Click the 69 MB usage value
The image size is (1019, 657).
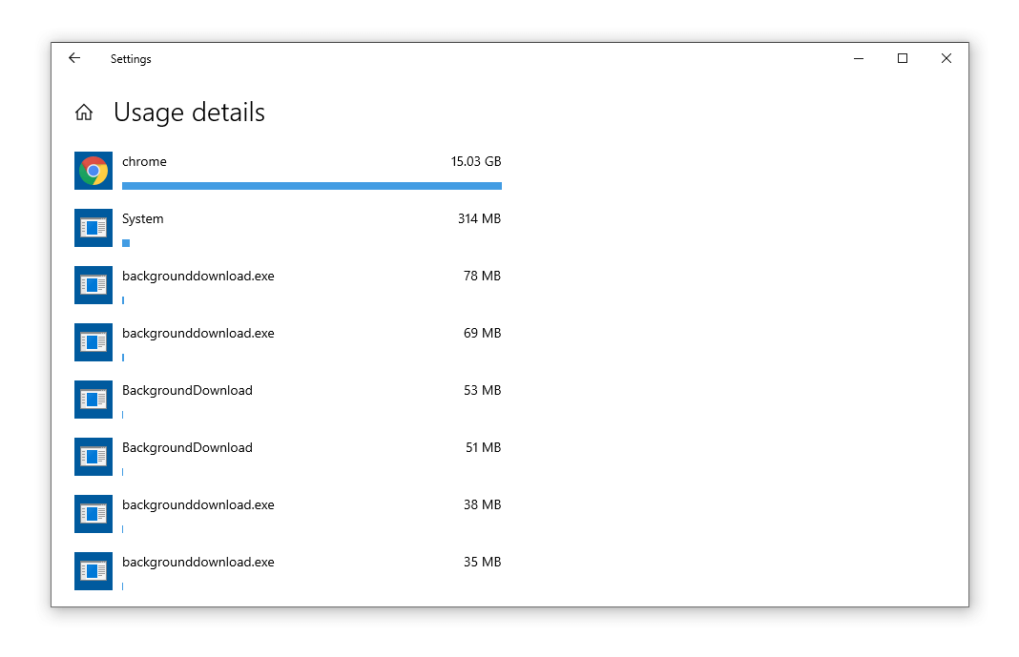(x=482, y=333)
